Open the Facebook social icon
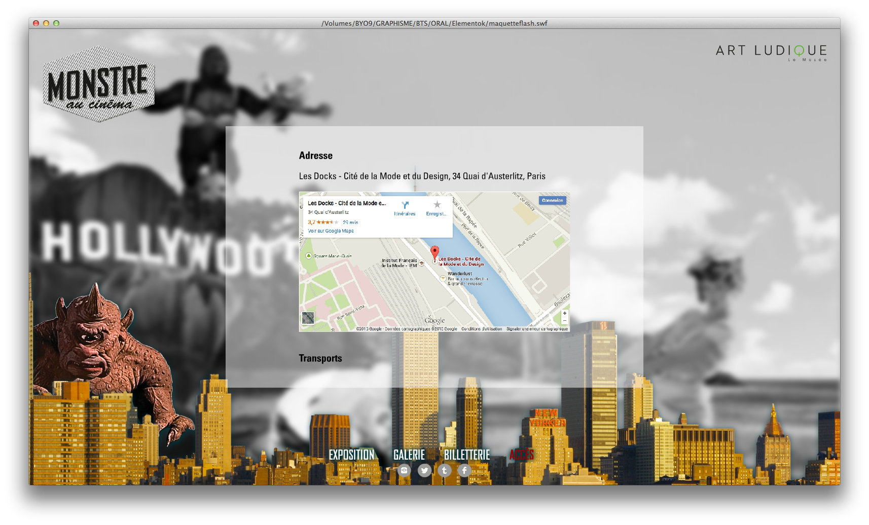The width and height of the screenshot is (869, 525). [464, 470]
